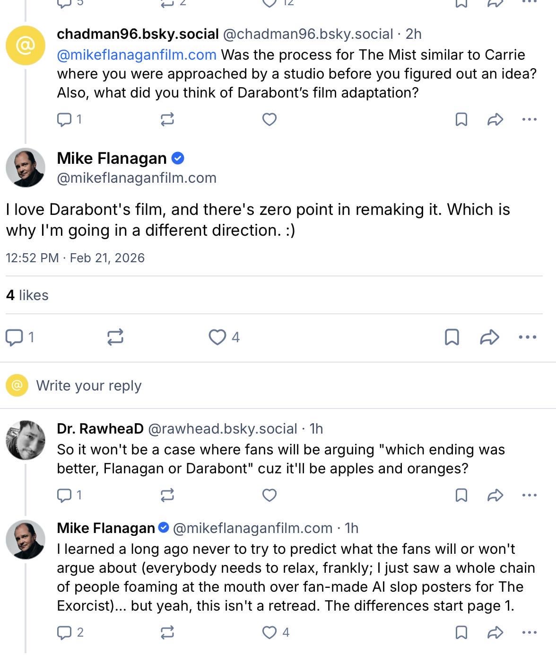Image resolution: width=556 pixels, height=657 pixels.
Task: Open more options on chadman96's post
Action: pyautogui.click(x=529, y=119)
